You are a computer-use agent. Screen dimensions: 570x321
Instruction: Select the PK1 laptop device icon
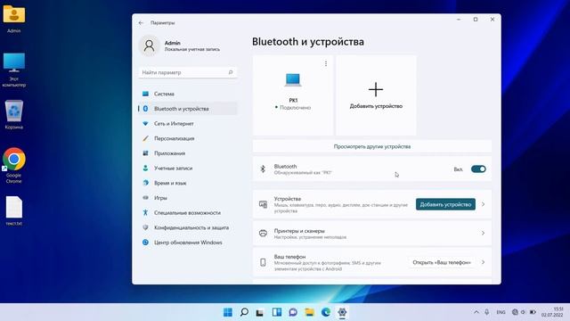(x=293, y=79)
